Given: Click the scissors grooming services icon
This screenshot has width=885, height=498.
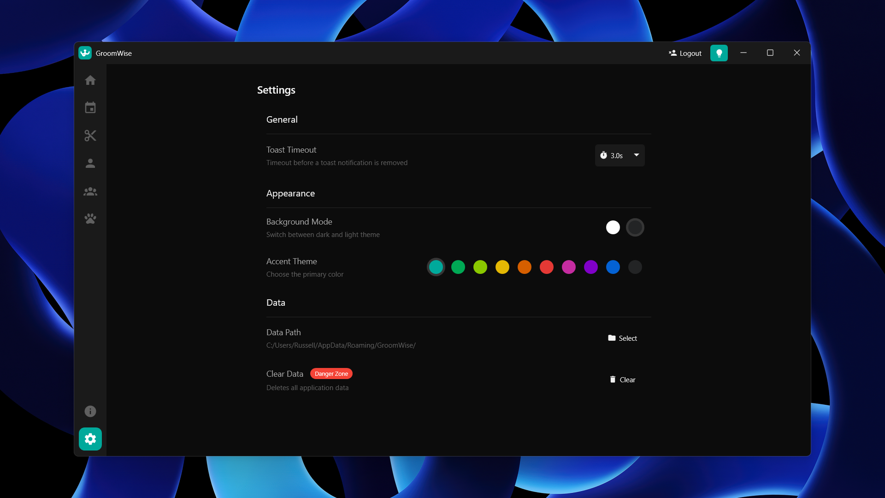Looking at the screenshot, I should [90, 136].
